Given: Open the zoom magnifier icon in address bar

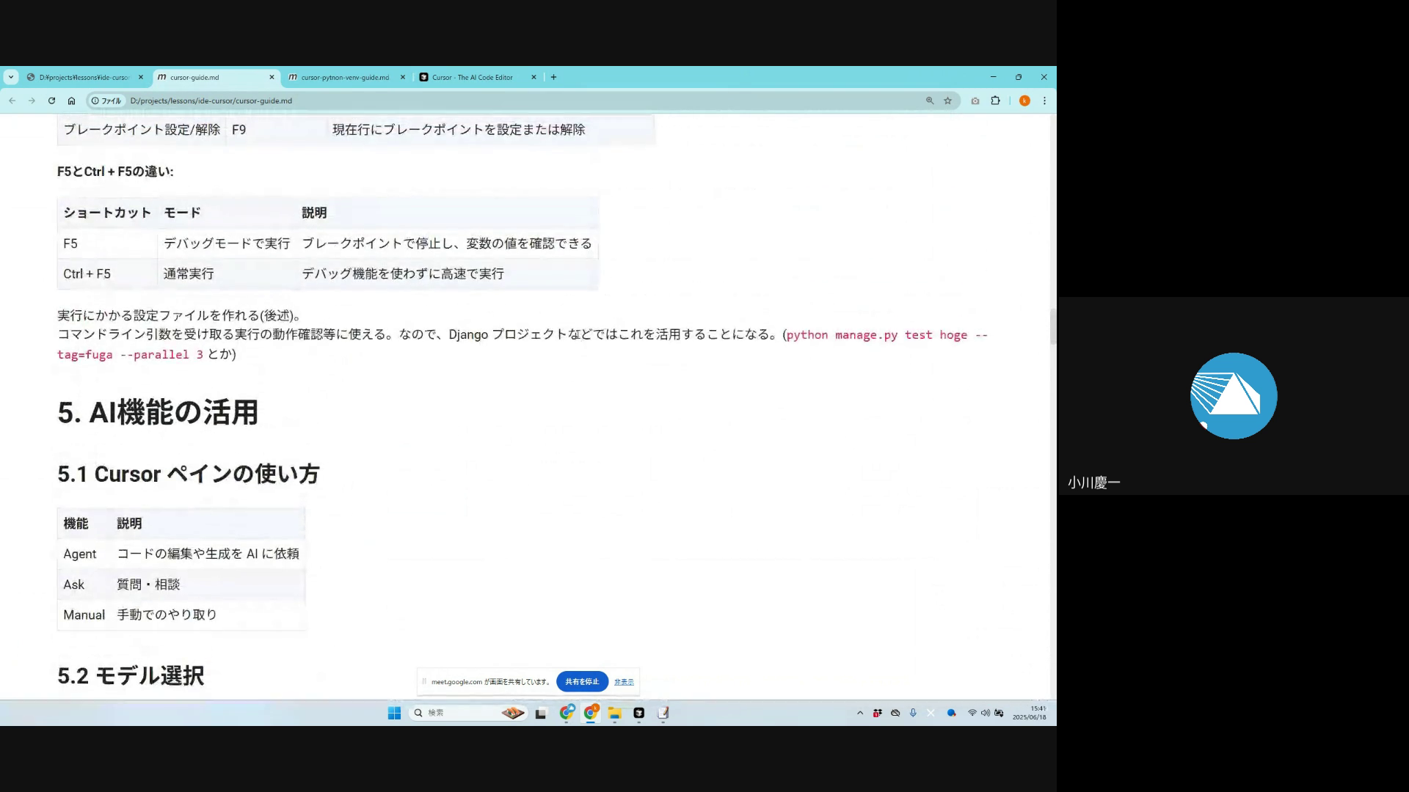Looking at the screenshot, I should click(929, 100).
